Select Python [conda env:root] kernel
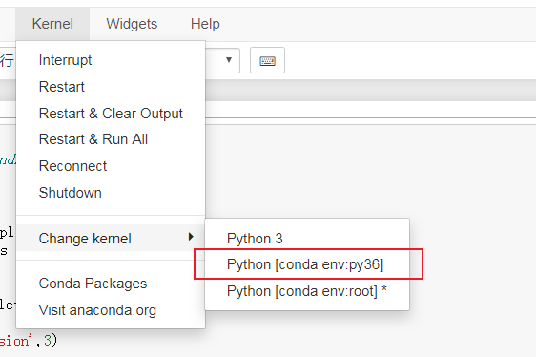Viewport: 536px width, 357px height. click(x=307, y=291)
